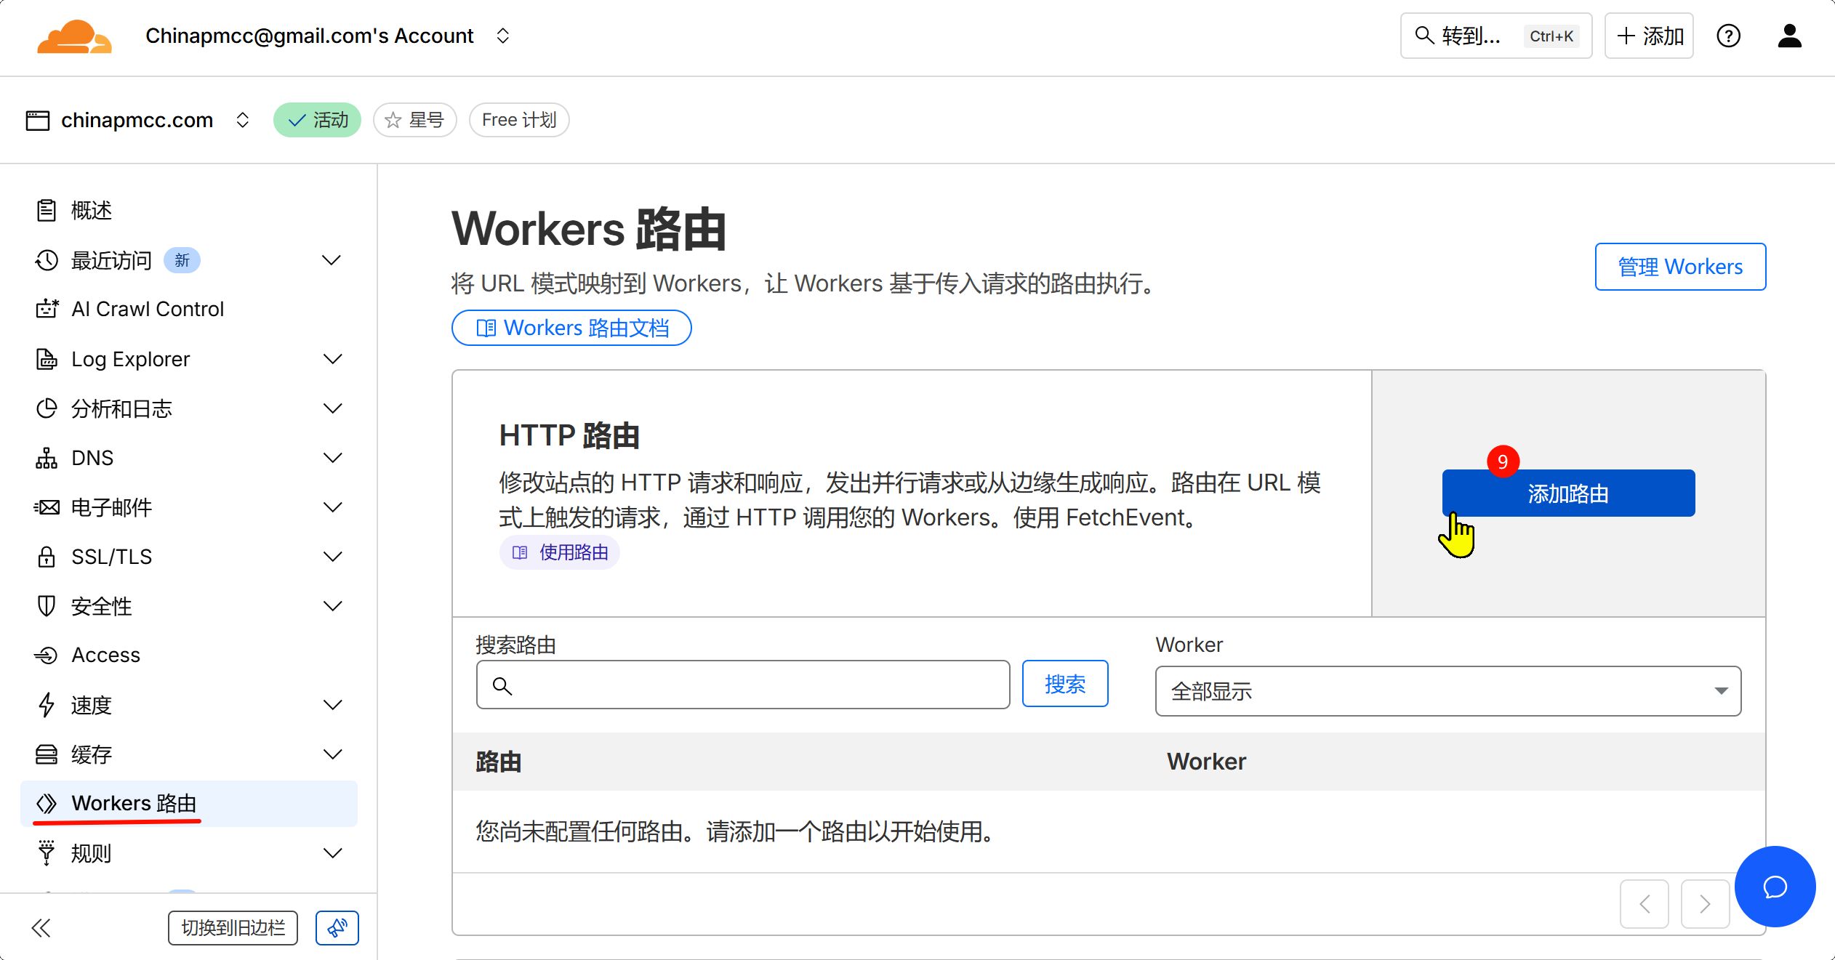Image resolution: width=1835 pixels, height=960 pixels.
Task: Click the previous page arrow
Action: [1645, 904]
